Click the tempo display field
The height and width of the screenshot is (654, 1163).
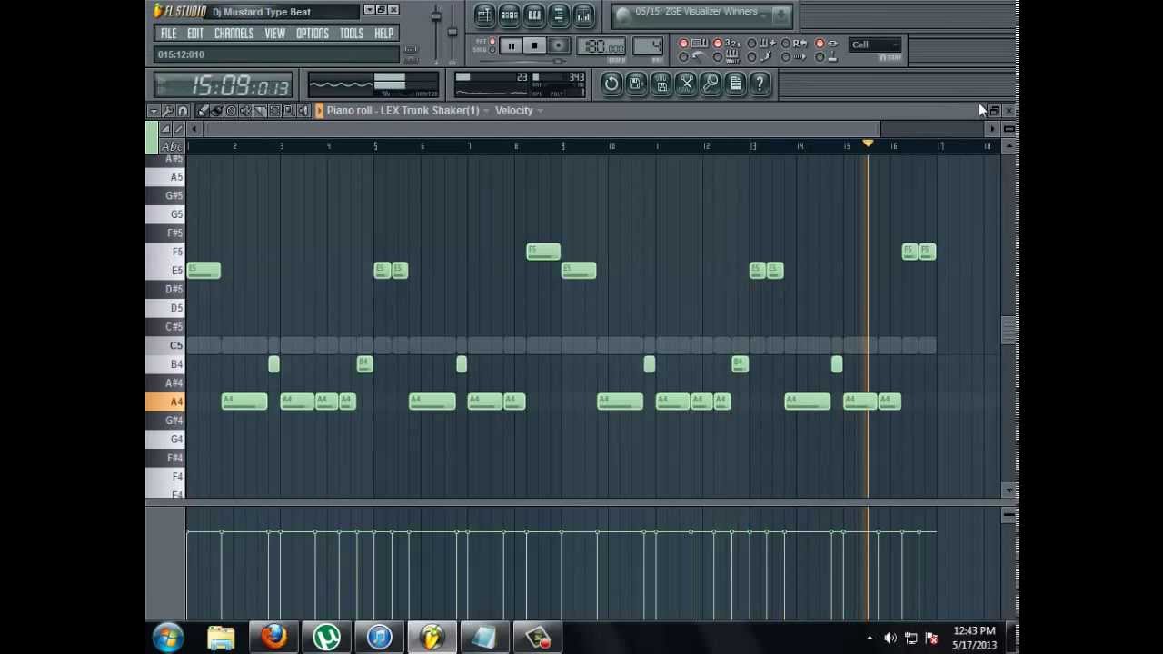601,46
